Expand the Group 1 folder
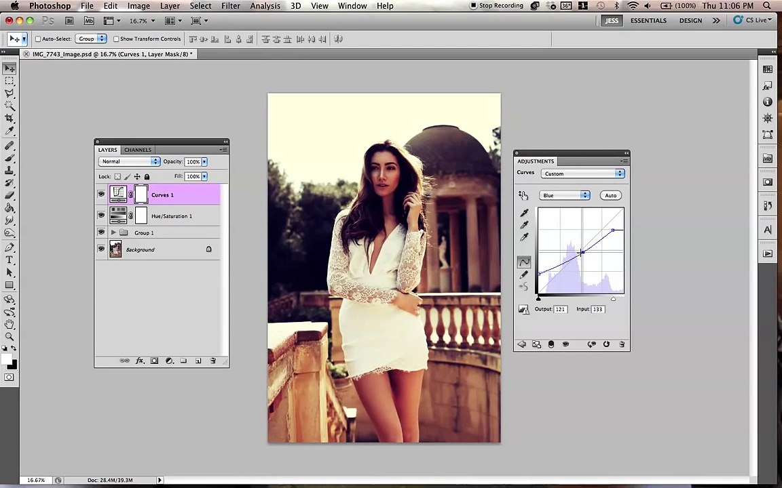The height and width of the screenshot is (488, 782). click(x=114, y=232)
